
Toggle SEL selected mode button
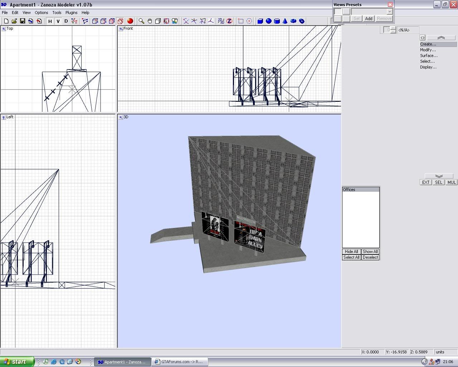click(x=438, y=182)
